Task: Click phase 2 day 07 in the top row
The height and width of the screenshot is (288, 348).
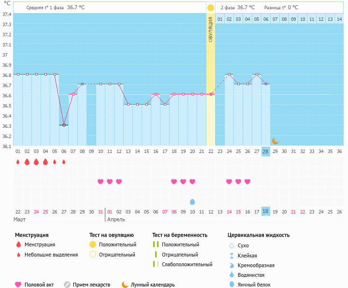Action: pyautogui.click(x=275, y=19)
